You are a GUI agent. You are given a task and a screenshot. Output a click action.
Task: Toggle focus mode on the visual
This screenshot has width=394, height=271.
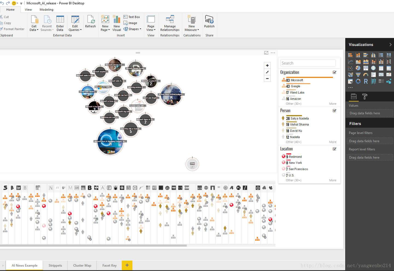[266, 53]
